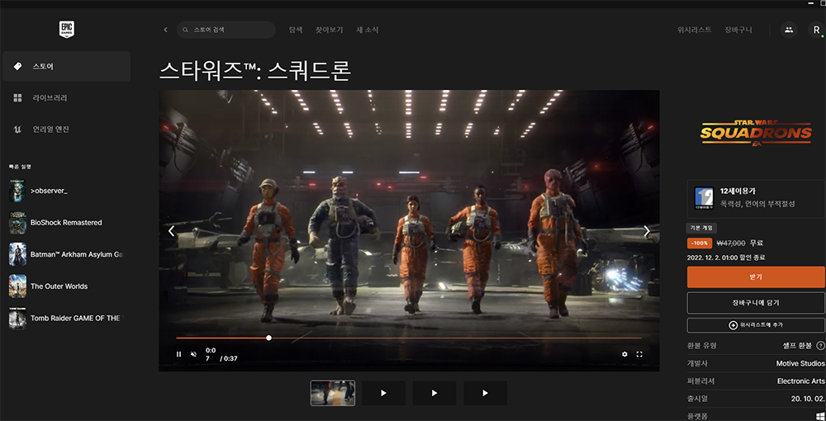Click the 스타워즈™: 스쿼드론 page title

click(x=255, y=70)
